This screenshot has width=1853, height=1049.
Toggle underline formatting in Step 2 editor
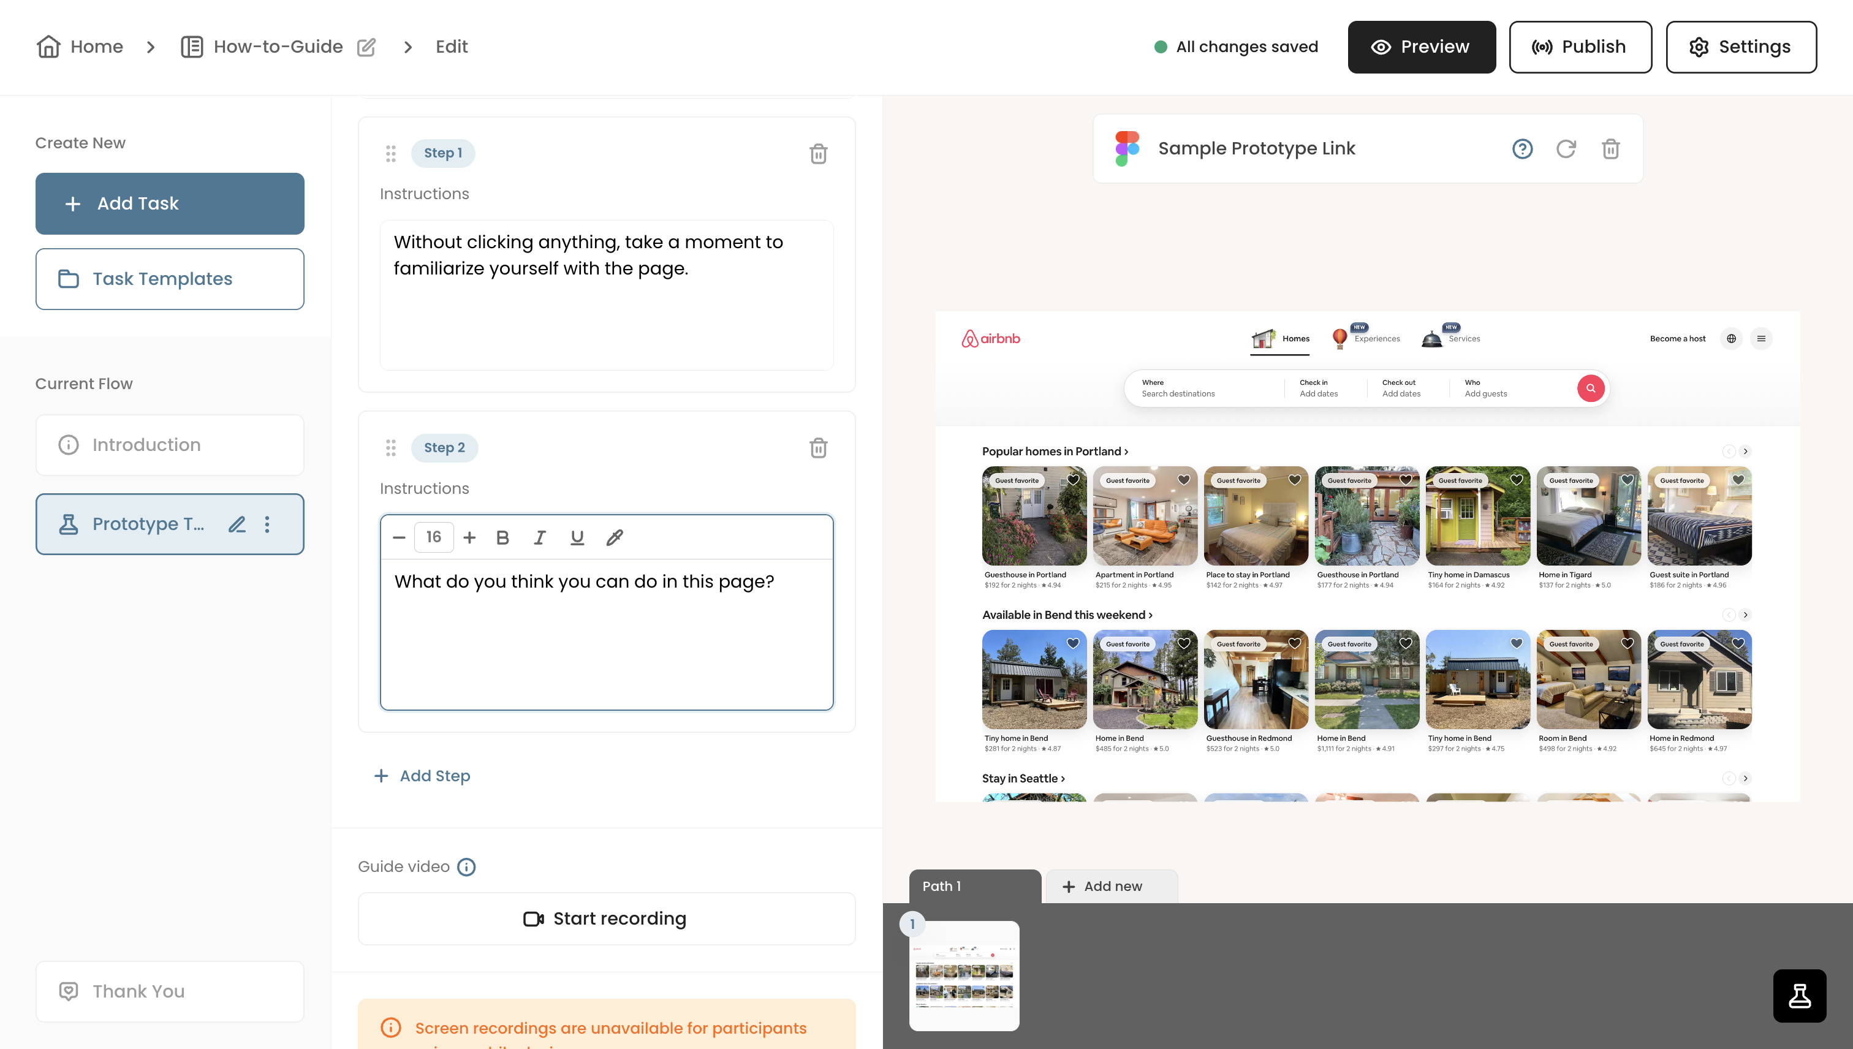[577, 537]
